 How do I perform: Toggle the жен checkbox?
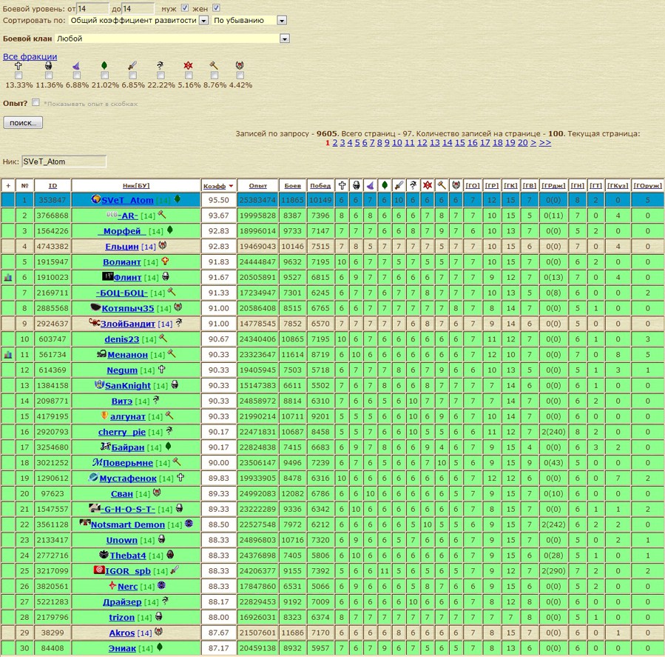point(216,7)
